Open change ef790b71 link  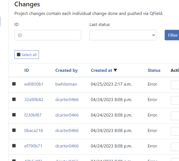click(x=34, y=146)
